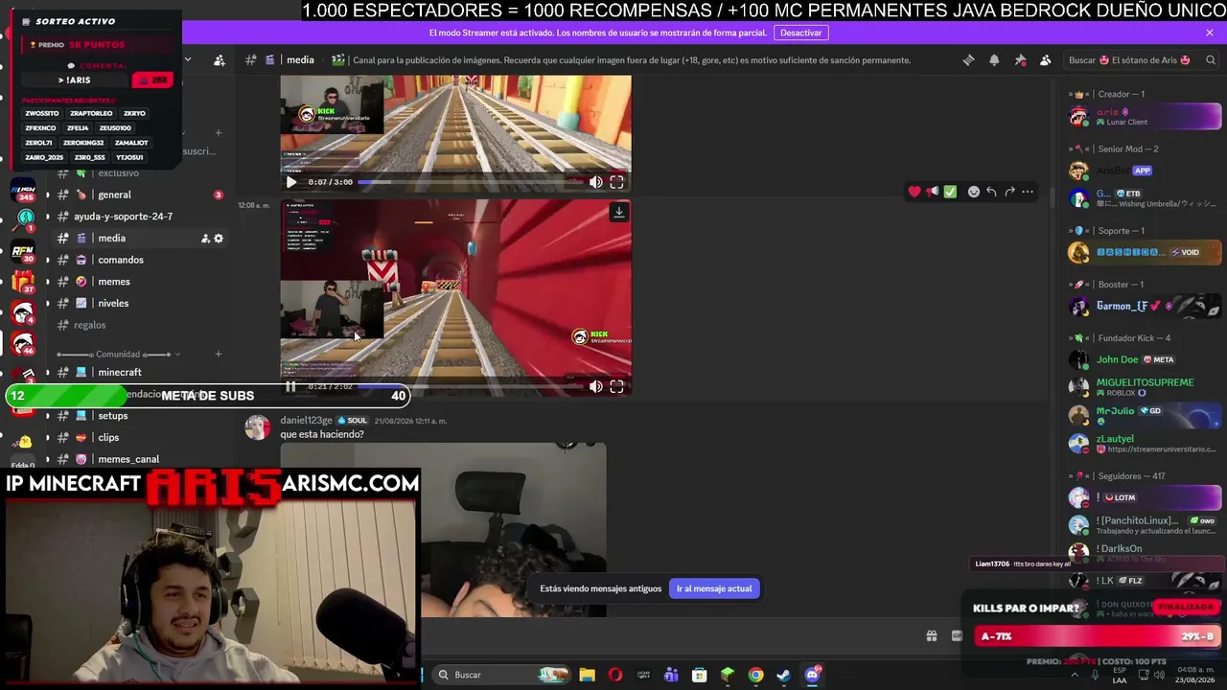Expand the system tray hidden icons
The width and height of the screenshot is (1227, 690).
[x=1074, y=675]
